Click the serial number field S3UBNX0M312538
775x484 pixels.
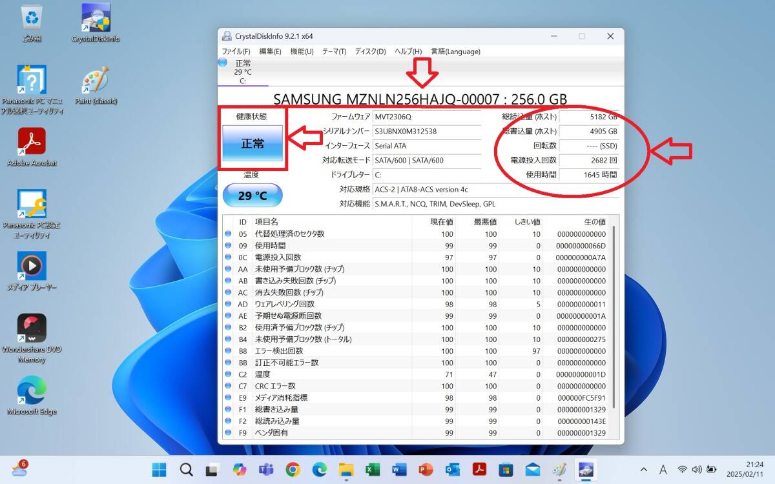point(427,132)
